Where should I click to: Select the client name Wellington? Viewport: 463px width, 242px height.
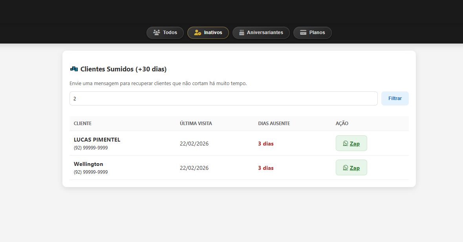[x=88, y=164]
